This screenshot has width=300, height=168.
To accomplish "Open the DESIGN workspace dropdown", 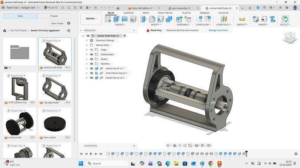I will 91,19.
